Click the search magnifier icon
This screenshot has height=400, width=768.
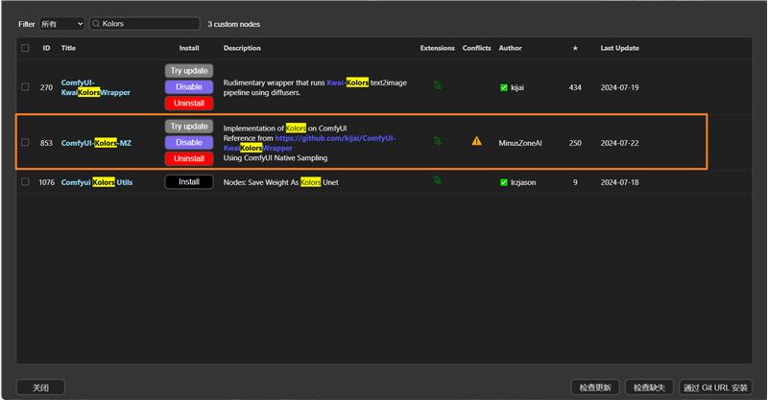tap(96, 23)
